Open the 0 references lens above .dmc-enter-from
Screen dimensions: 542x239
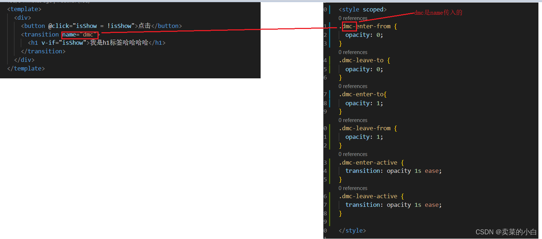353,18
